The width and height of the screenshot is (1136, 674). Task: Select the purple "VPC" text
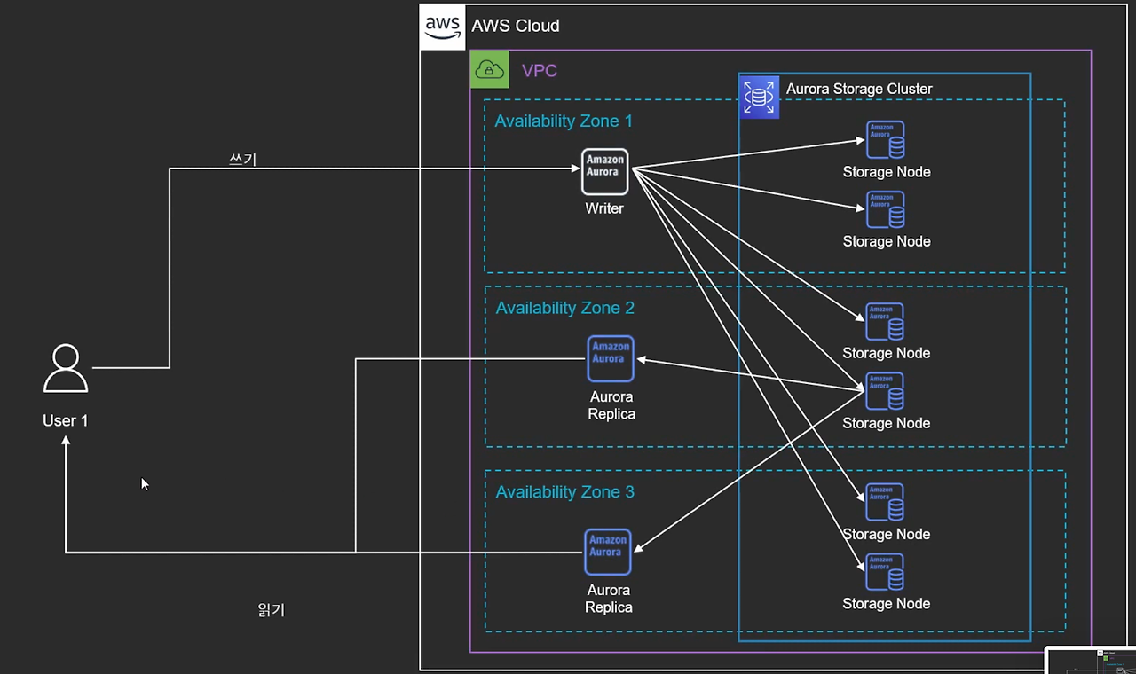[x=540, y=71]
